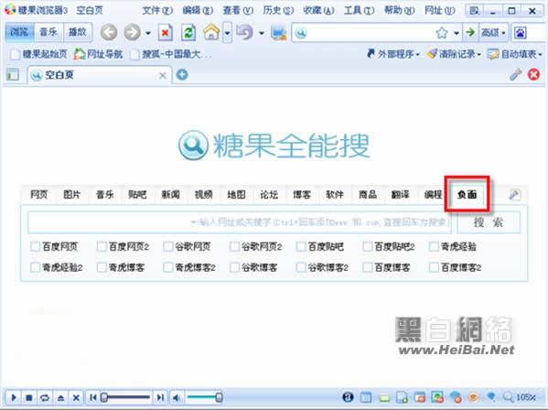Viewport: 548px width, 410px height.
Task: Check the 百度贴吧2 checkbox
Action: tap(367, 247)
